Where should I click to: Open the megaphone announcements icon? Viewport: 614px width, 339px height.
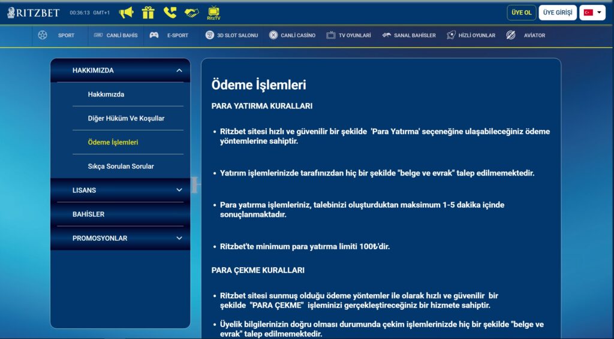pyautogui.click(x=126, y=13)
